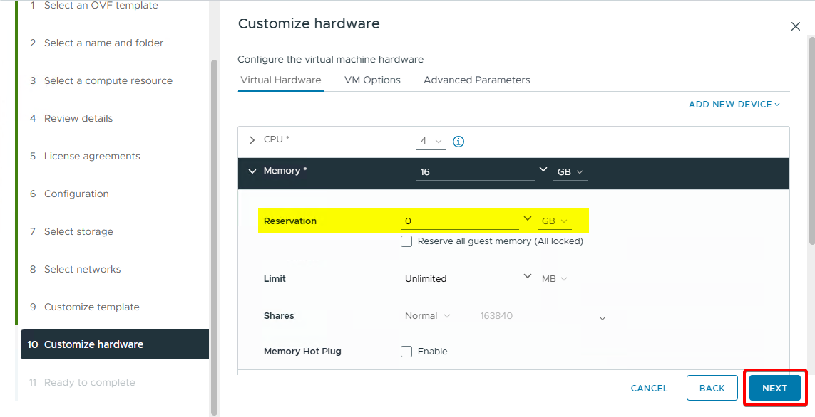Click the BACK button
The width and height of the screenshot is (815, 417).
[712, 389]
